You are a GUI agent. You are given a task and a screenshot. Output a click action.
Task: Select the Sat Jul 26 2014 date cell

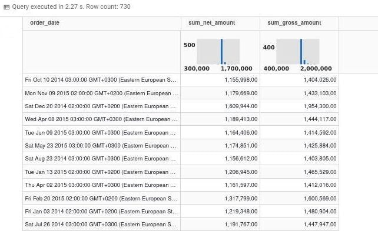[102, 225]
